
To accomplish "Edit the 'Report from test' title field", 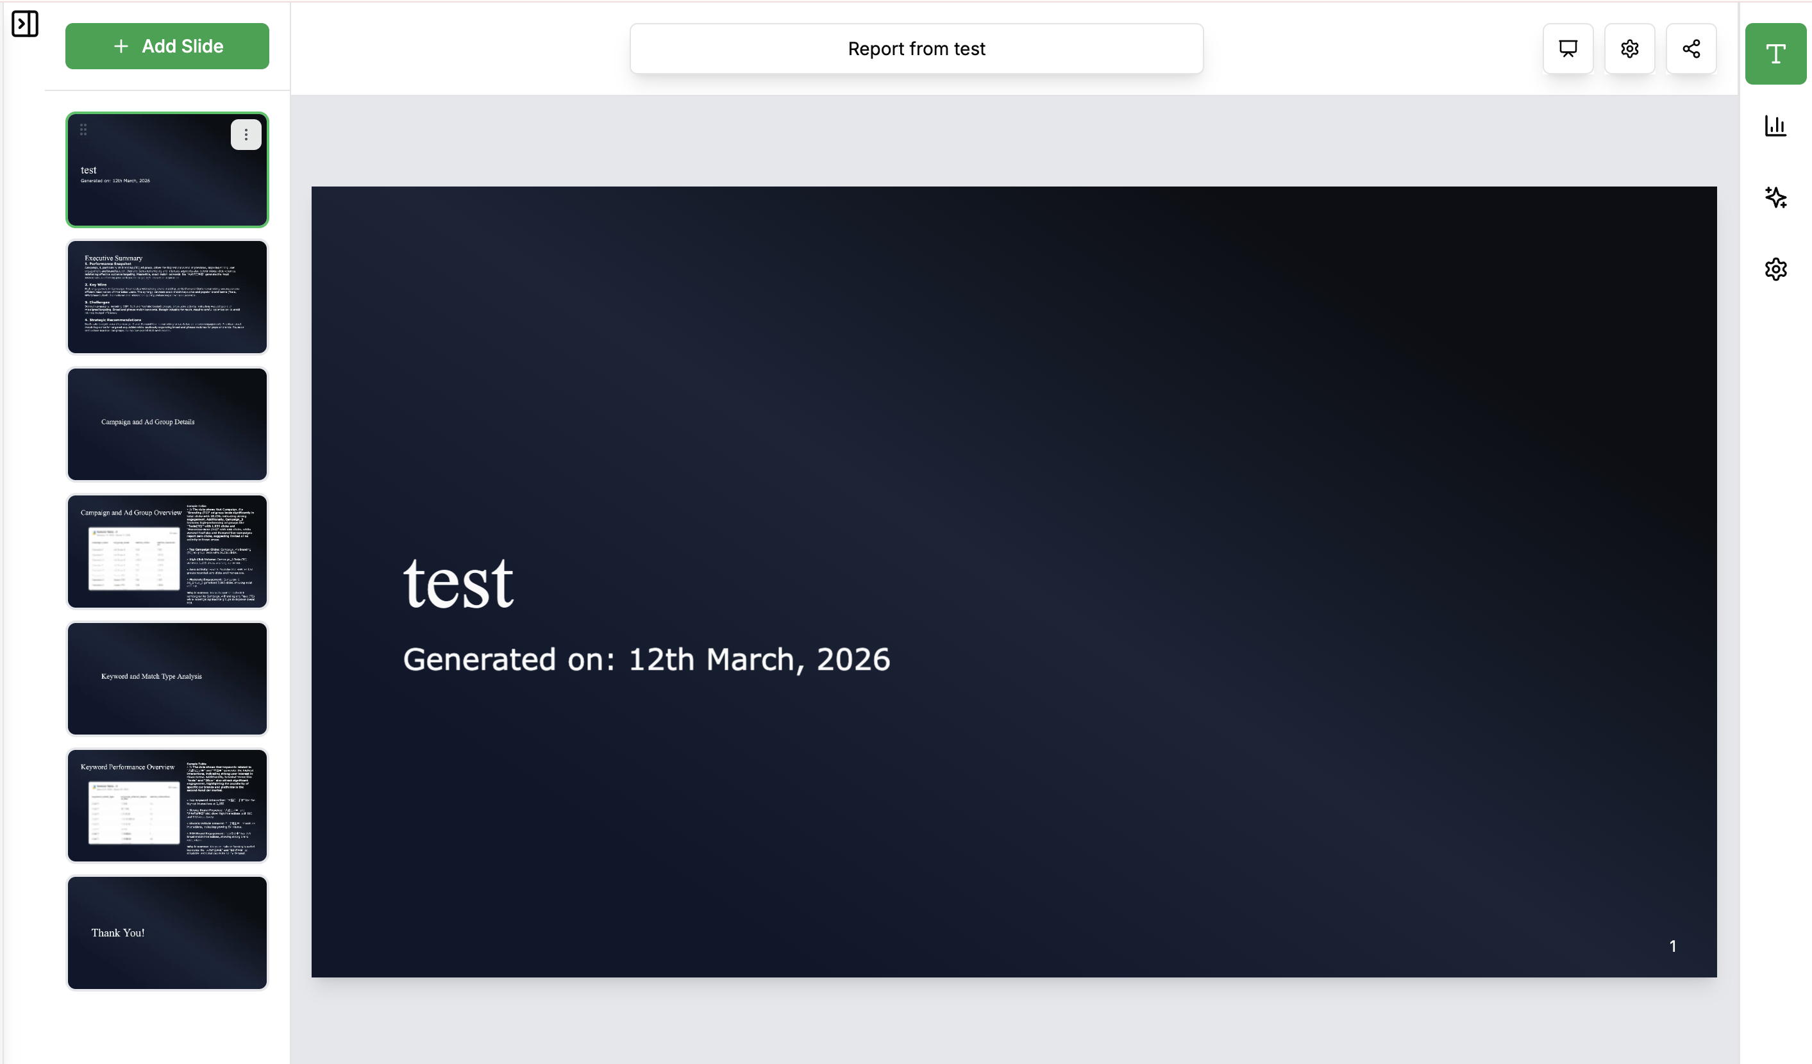I will (916, 48).
